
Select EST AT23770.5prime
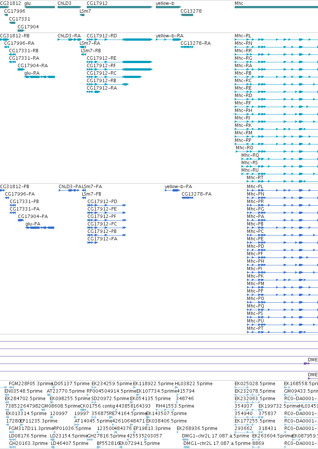point(66,391)
